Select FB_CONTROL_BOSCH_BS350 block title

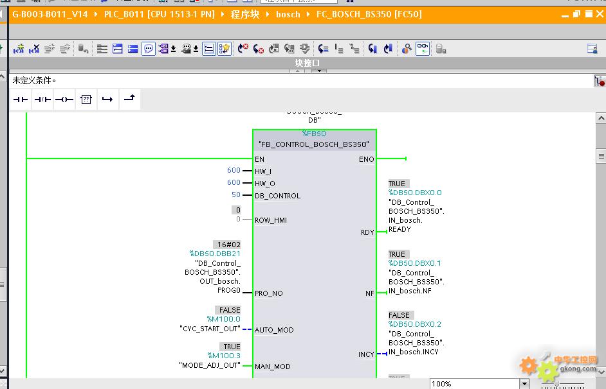314,144
